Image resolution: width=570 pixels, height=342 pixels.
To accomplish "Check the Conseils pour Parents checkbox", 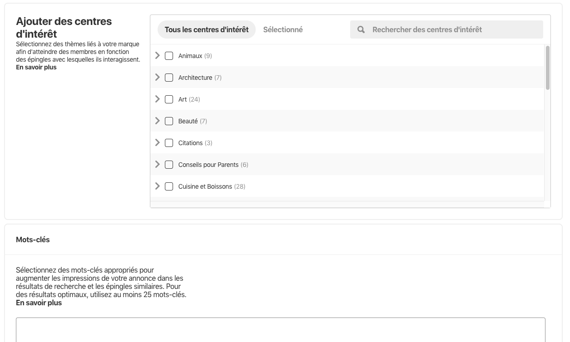I will pos(169,165).
